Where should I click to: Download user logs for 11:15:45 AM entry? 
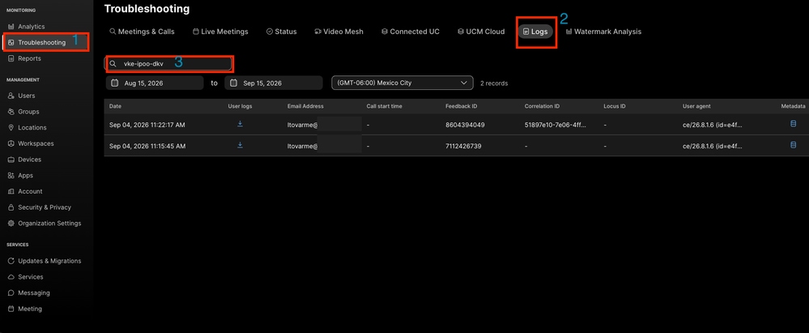(240, 146)
